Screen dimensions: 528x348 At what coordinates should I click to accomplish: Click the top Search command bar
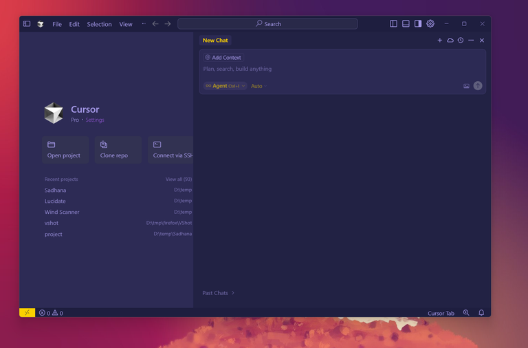(267, 24)
